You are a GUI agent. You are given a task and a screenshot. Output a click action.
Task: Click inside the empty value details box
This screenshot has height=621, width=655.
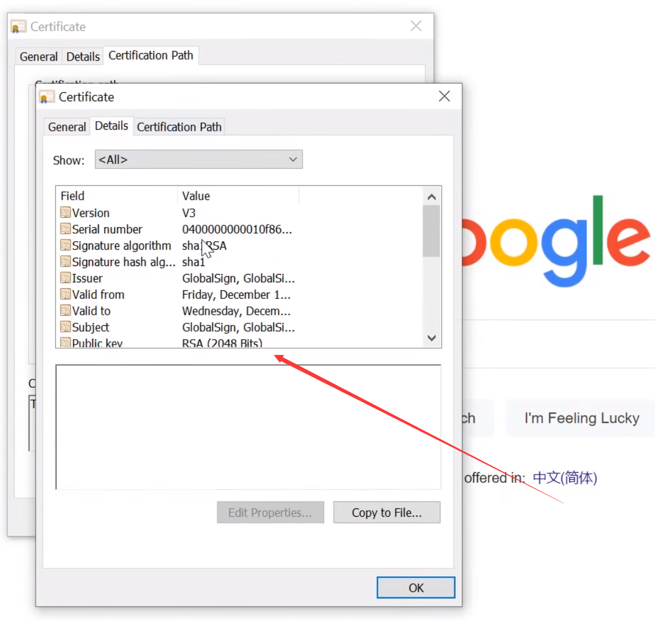(248, 427)
